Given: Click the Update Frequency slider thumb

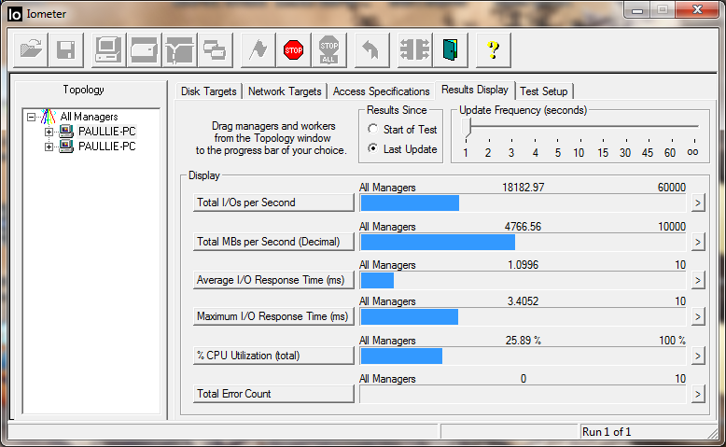Looking at the screenshot, I should point(467,128).
